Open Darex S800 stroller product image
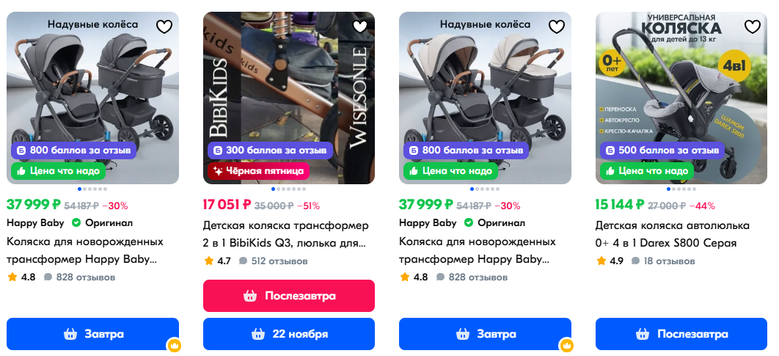 coord(681,98)
